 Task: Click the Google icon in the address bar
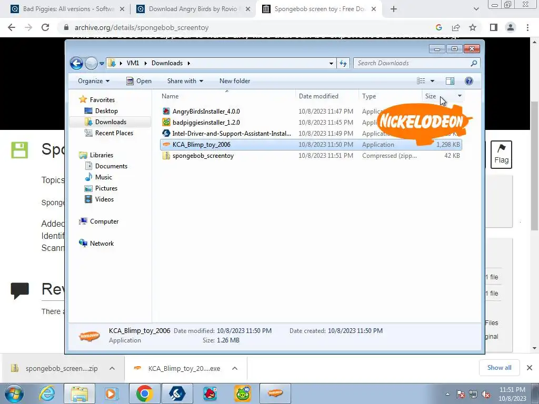click(x=438, y=27)
